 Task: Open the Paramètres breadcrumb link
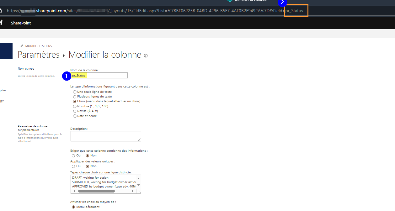[x=39, y=55]
